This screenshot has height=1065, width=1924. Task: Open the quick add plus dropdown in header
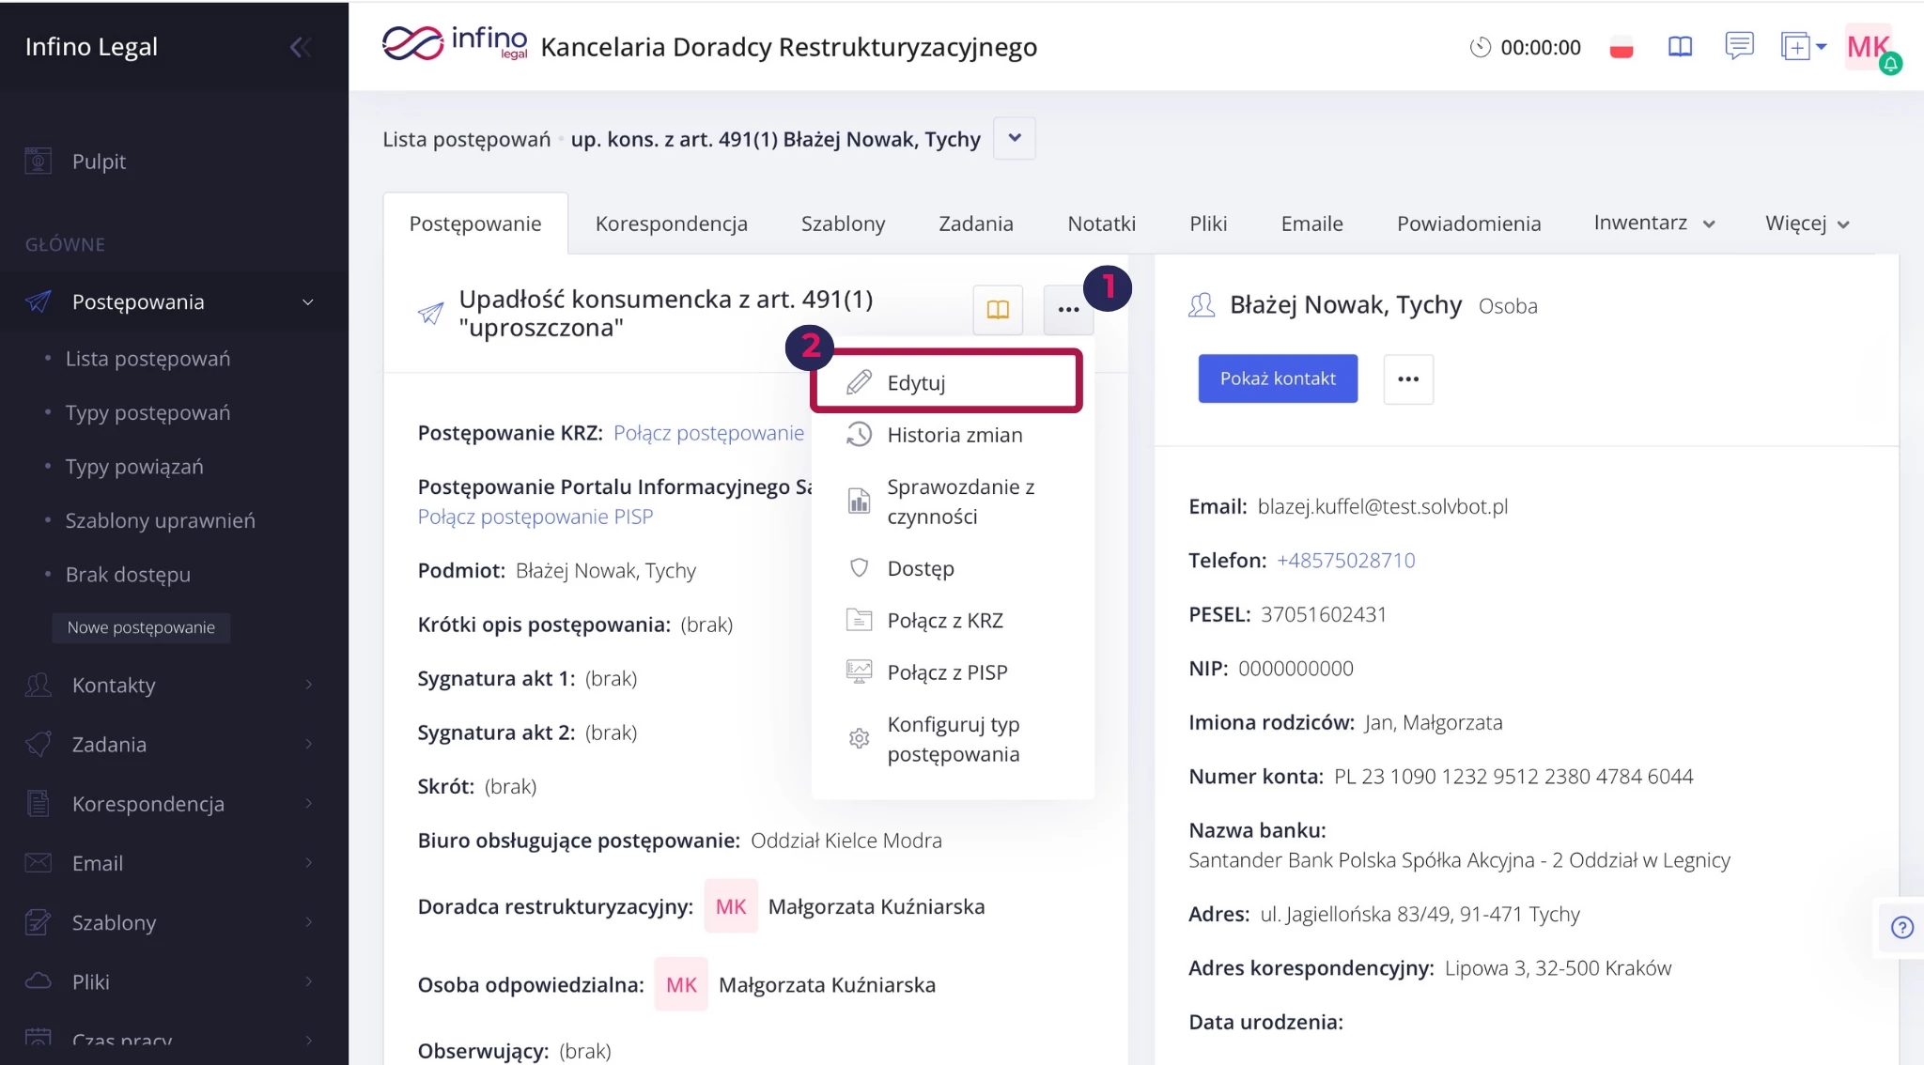[1803, 46]
